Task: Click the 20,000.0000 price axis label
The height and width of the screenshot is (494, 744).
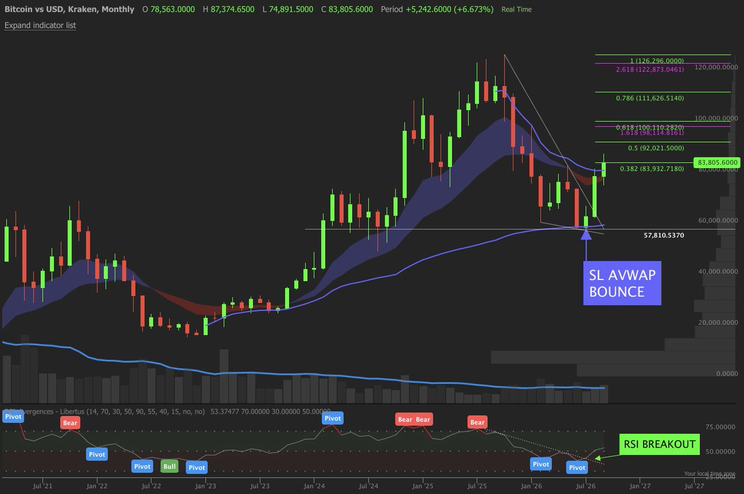Action: point(719,323)
